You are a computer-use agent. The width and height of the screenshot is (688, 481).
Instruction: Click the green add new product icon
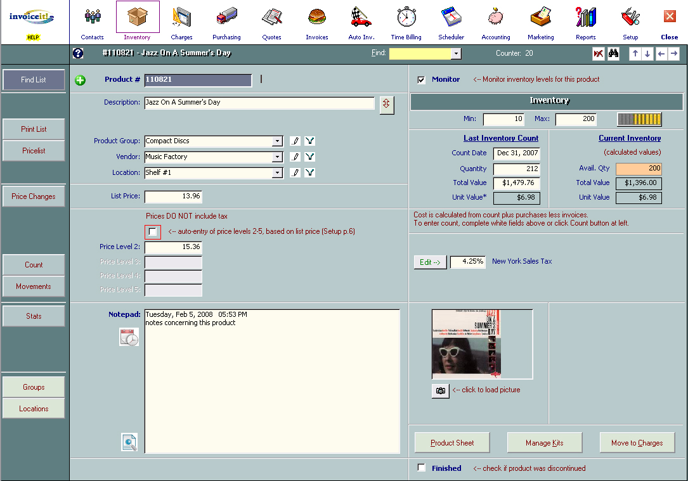point(81,80)
